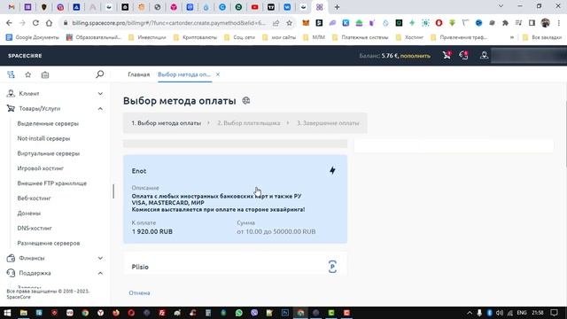Click the browser address bar
Image resolution: width=567 pixels, height=319 pixels.
click(168, 23)
